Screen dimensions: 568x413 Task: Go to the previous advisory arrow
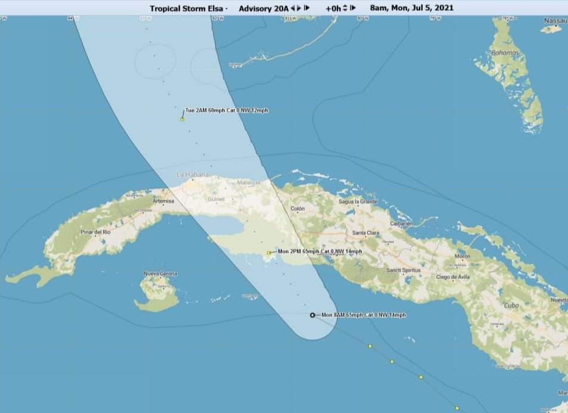click(x=292, y=8)
